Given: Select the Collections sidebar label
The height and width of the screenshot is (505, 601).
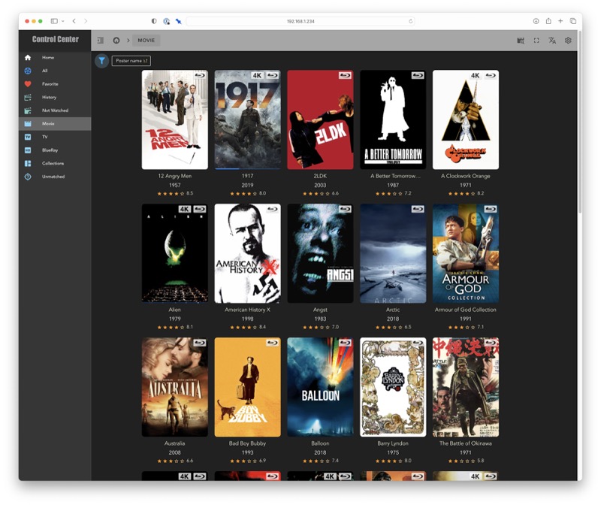Looking at the screenshot, I should coord(53,163).
